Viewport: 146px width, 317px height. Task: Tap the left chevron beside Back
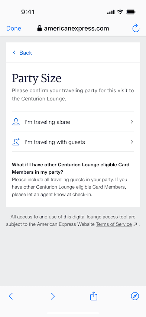point(14,52)
